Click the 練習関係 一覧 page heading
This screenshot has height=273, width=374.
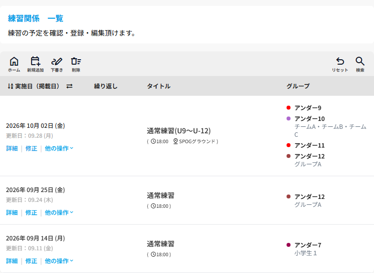(36, 18)
